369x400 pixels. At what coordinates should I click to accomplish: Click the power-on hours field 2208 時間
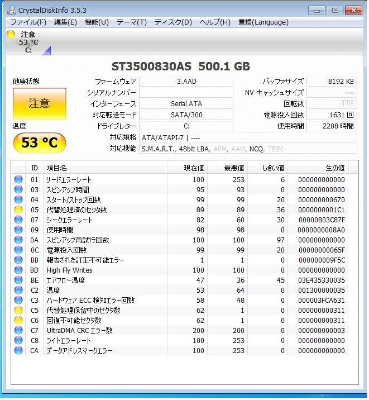(332, 126)
